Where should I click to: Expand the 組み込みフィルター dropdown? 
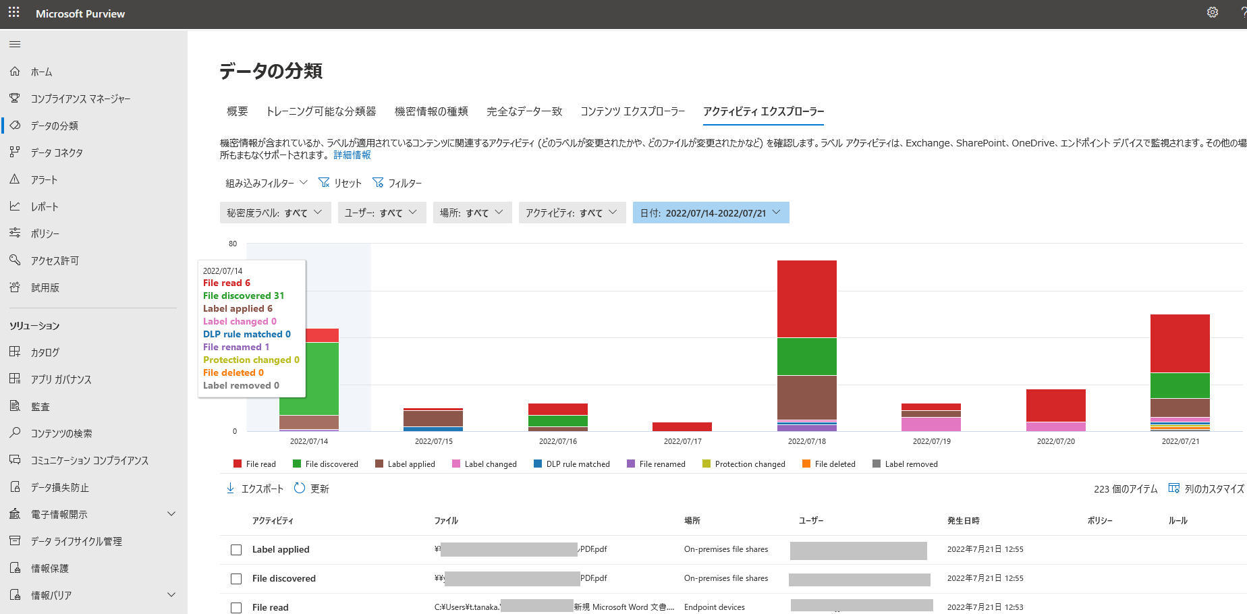click(x=267, y=183)
